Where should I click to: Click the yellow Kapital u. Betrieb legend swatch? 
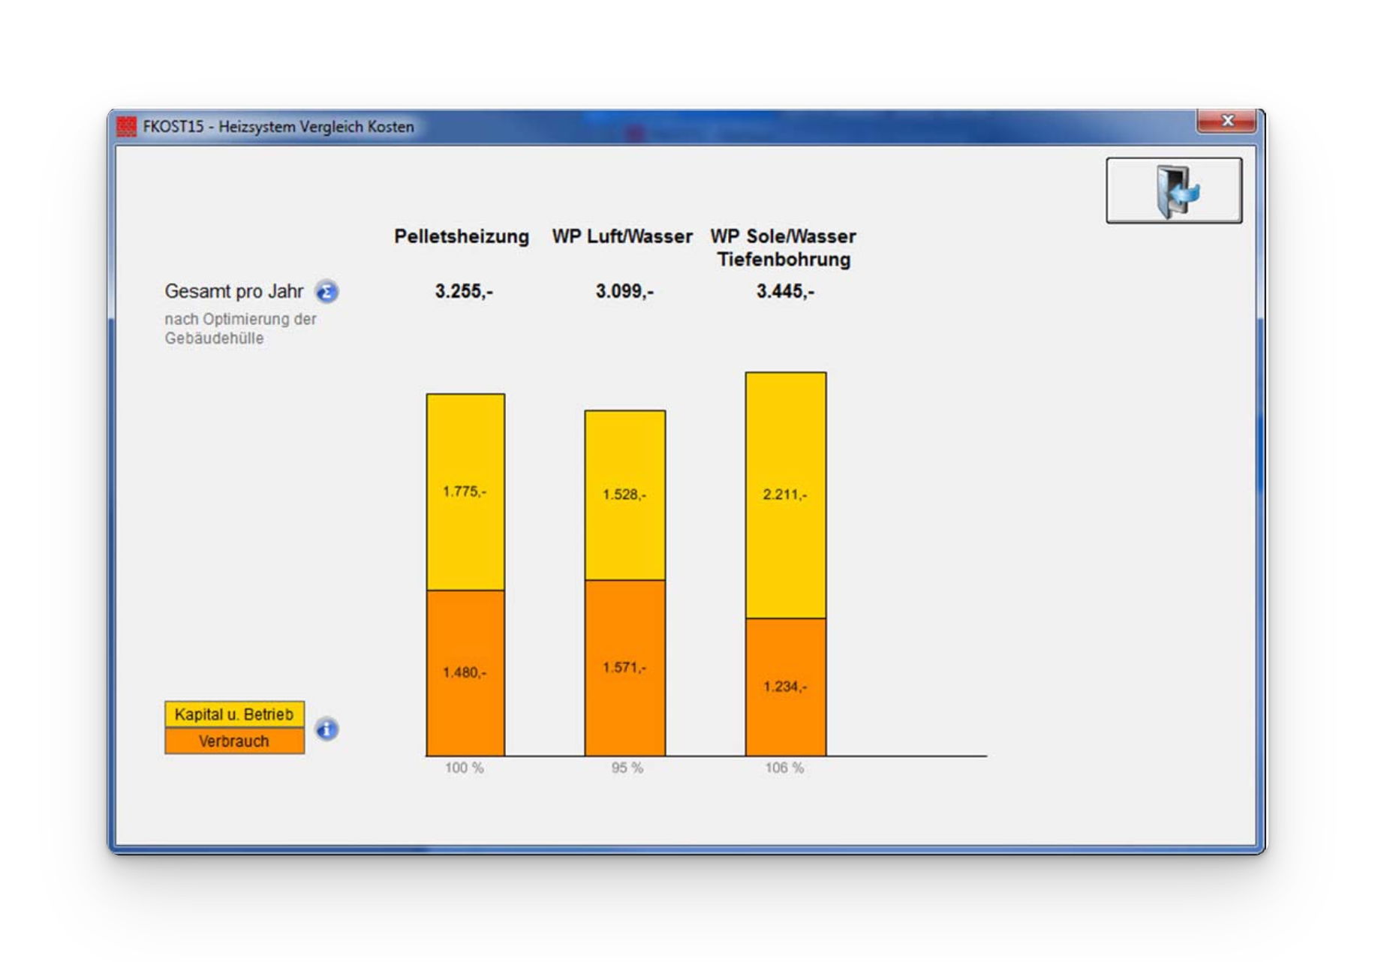[x=234, y=714]
